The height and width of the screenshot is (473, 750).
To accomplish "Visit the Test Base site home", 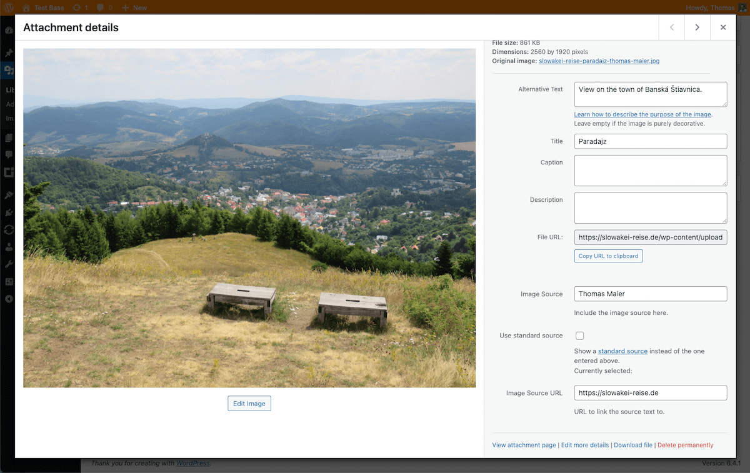I will [42, 7].
